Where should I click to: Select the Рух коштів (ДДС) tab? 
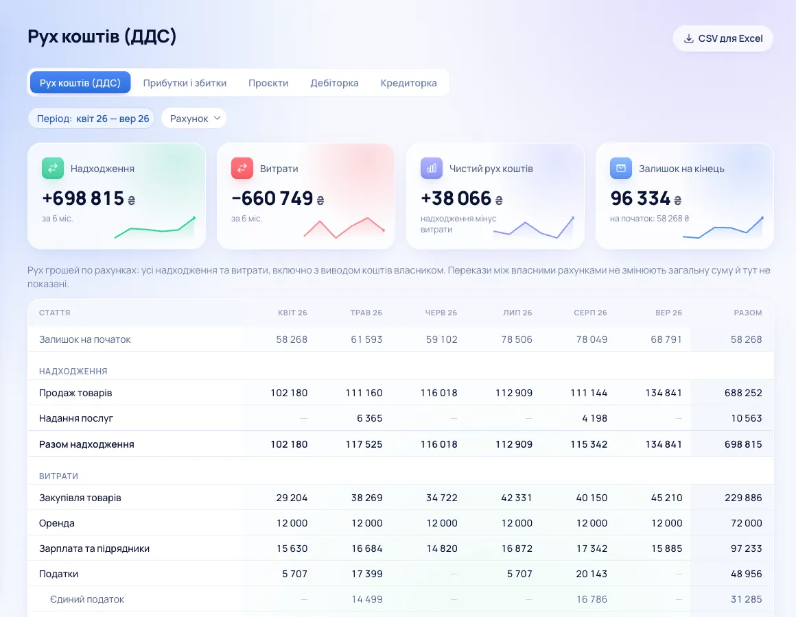point(80,83)
